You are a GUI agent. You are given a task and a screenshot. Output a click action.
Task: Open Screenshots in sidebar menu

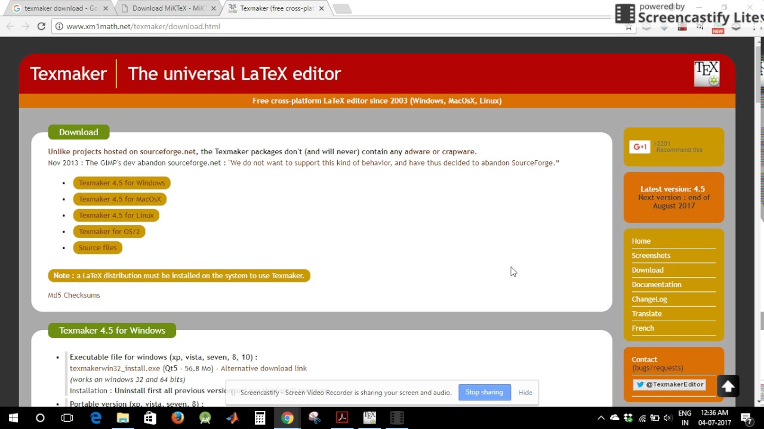(x=651, y=255)
